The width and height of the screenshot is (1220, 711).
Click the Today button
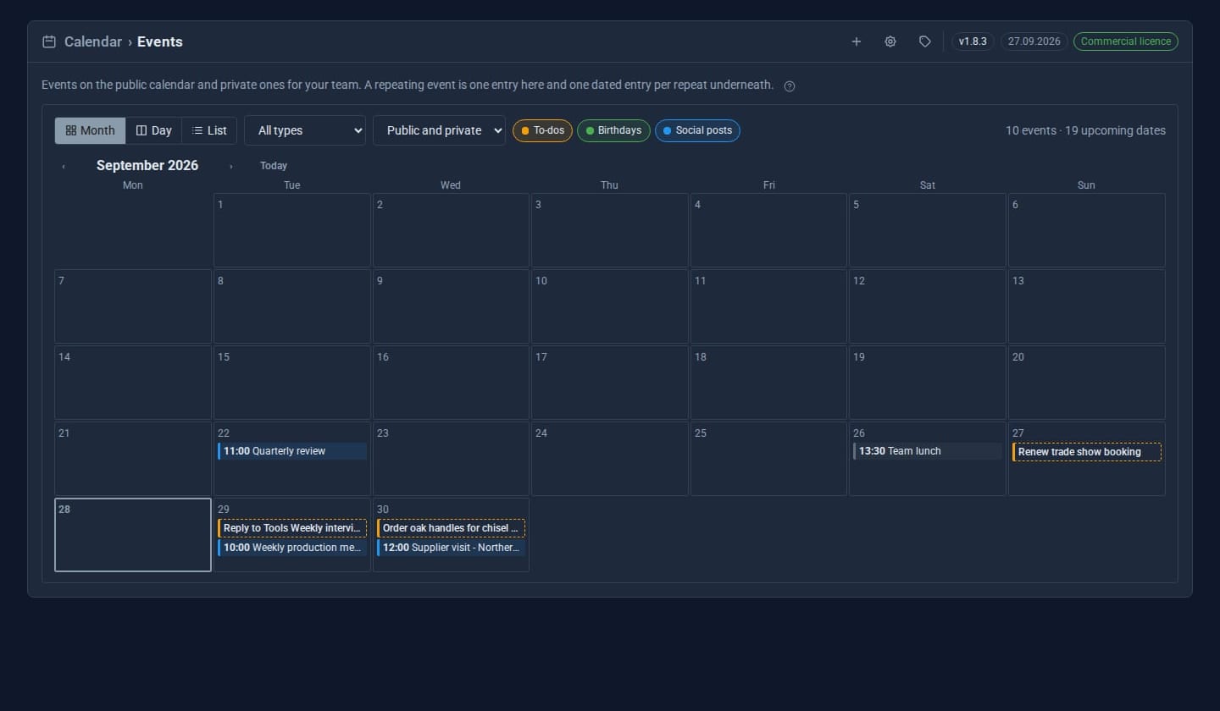pos(274,166)
